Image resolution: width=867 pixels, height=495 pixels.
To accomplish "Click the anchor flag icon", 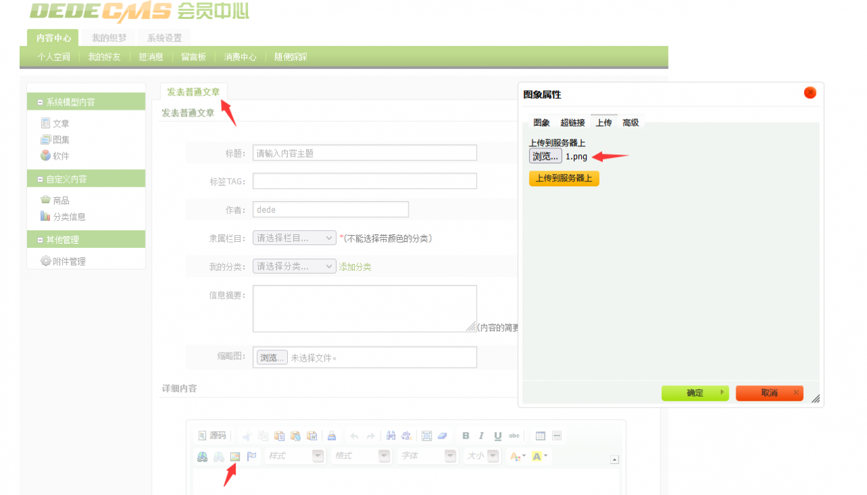I will pos(252,456).
